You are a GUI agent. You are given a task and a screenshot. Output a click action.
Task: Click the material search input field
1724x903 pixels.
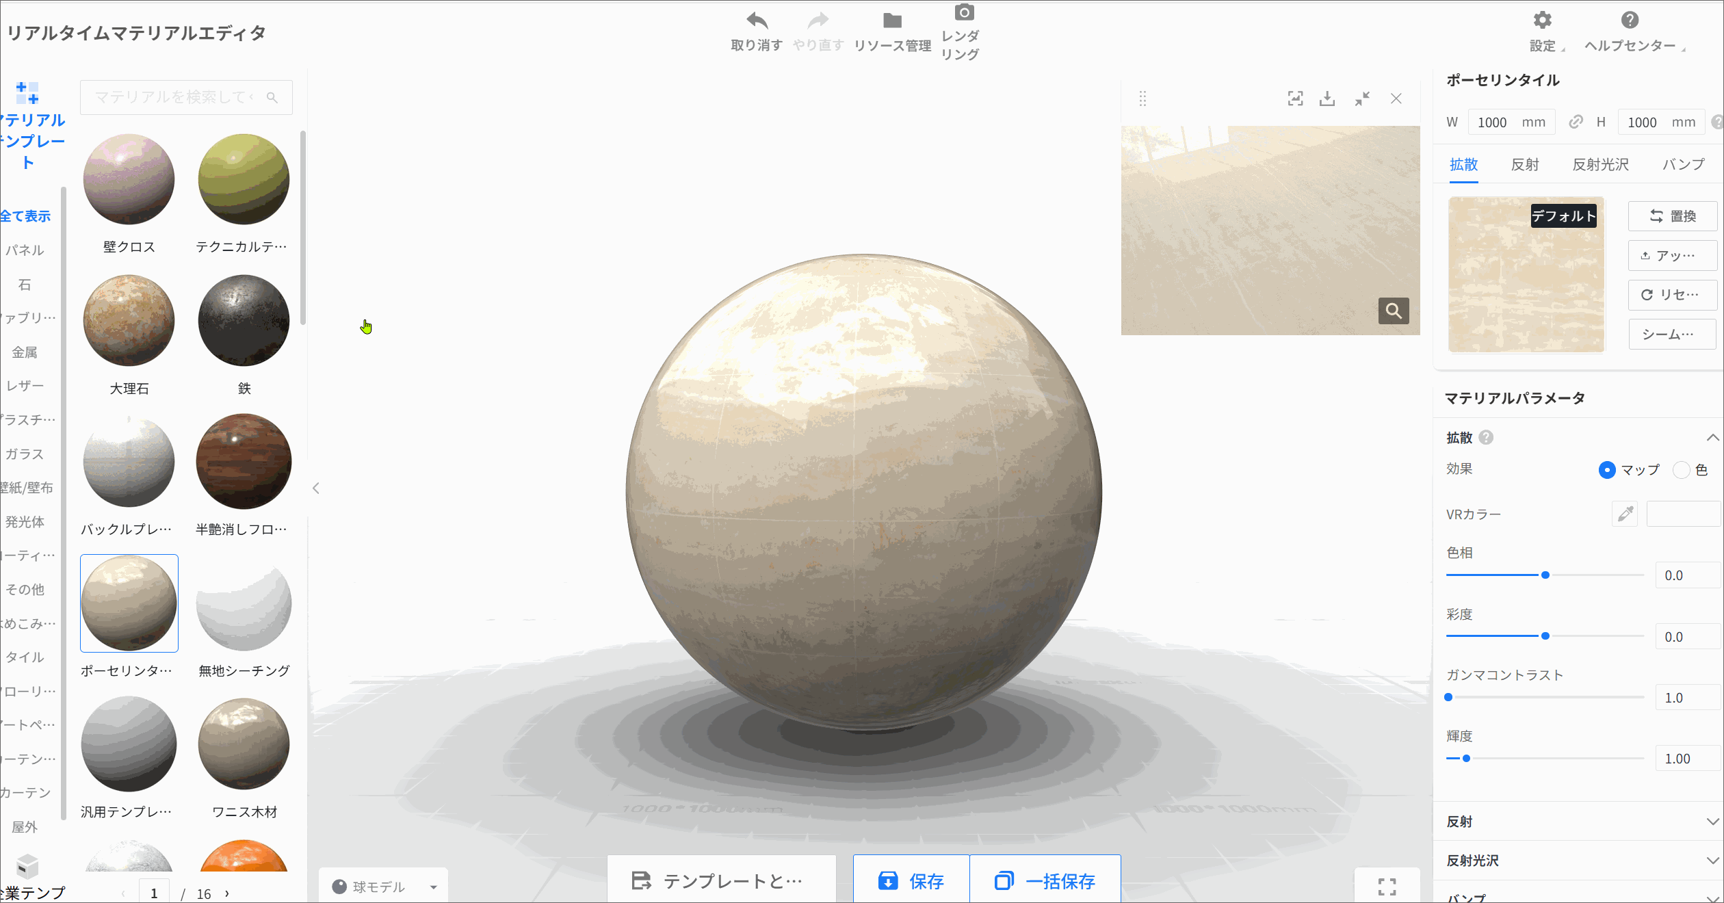(x=186, y=98)
